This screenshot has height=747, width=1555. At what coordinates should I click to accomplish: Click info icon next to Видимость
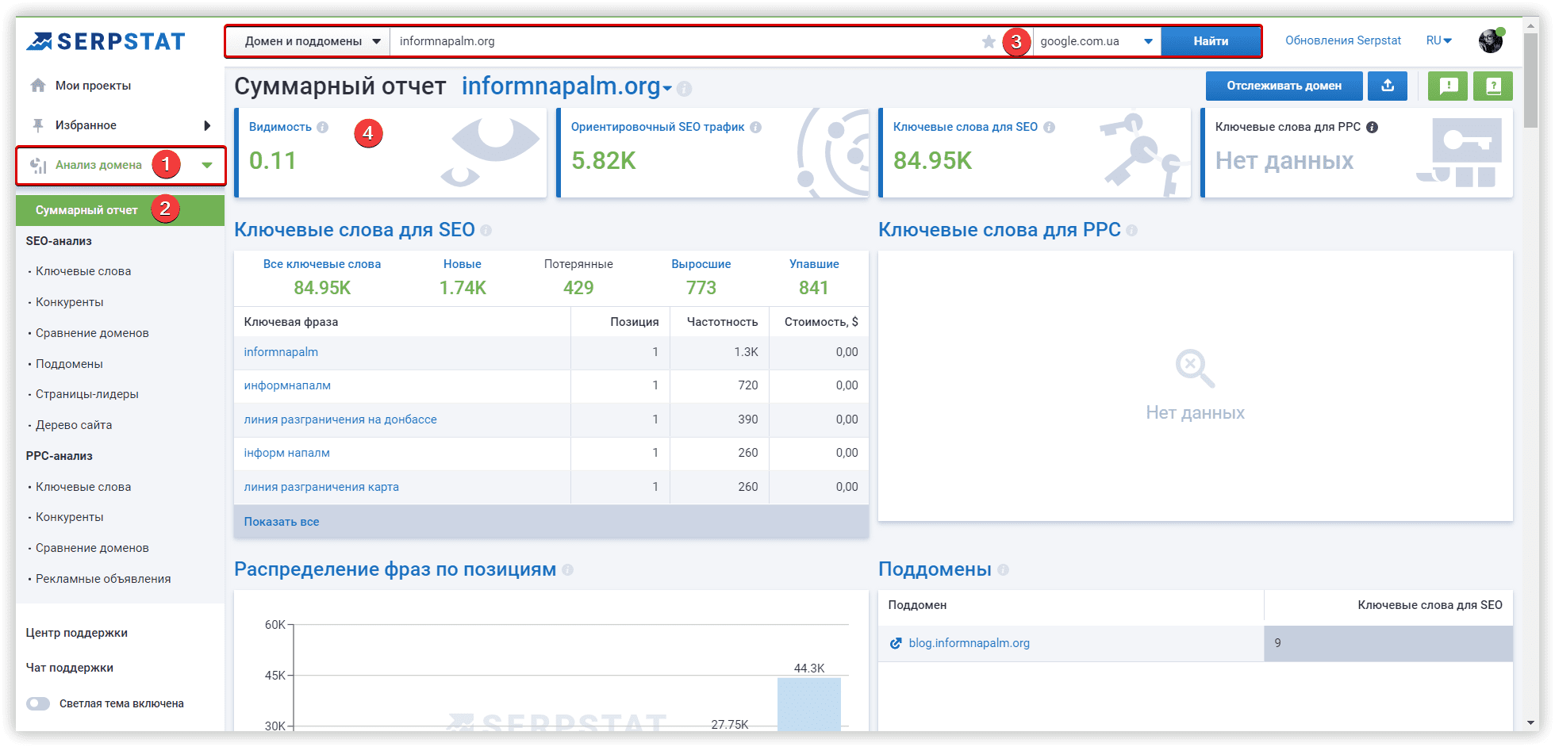(323, 127)
